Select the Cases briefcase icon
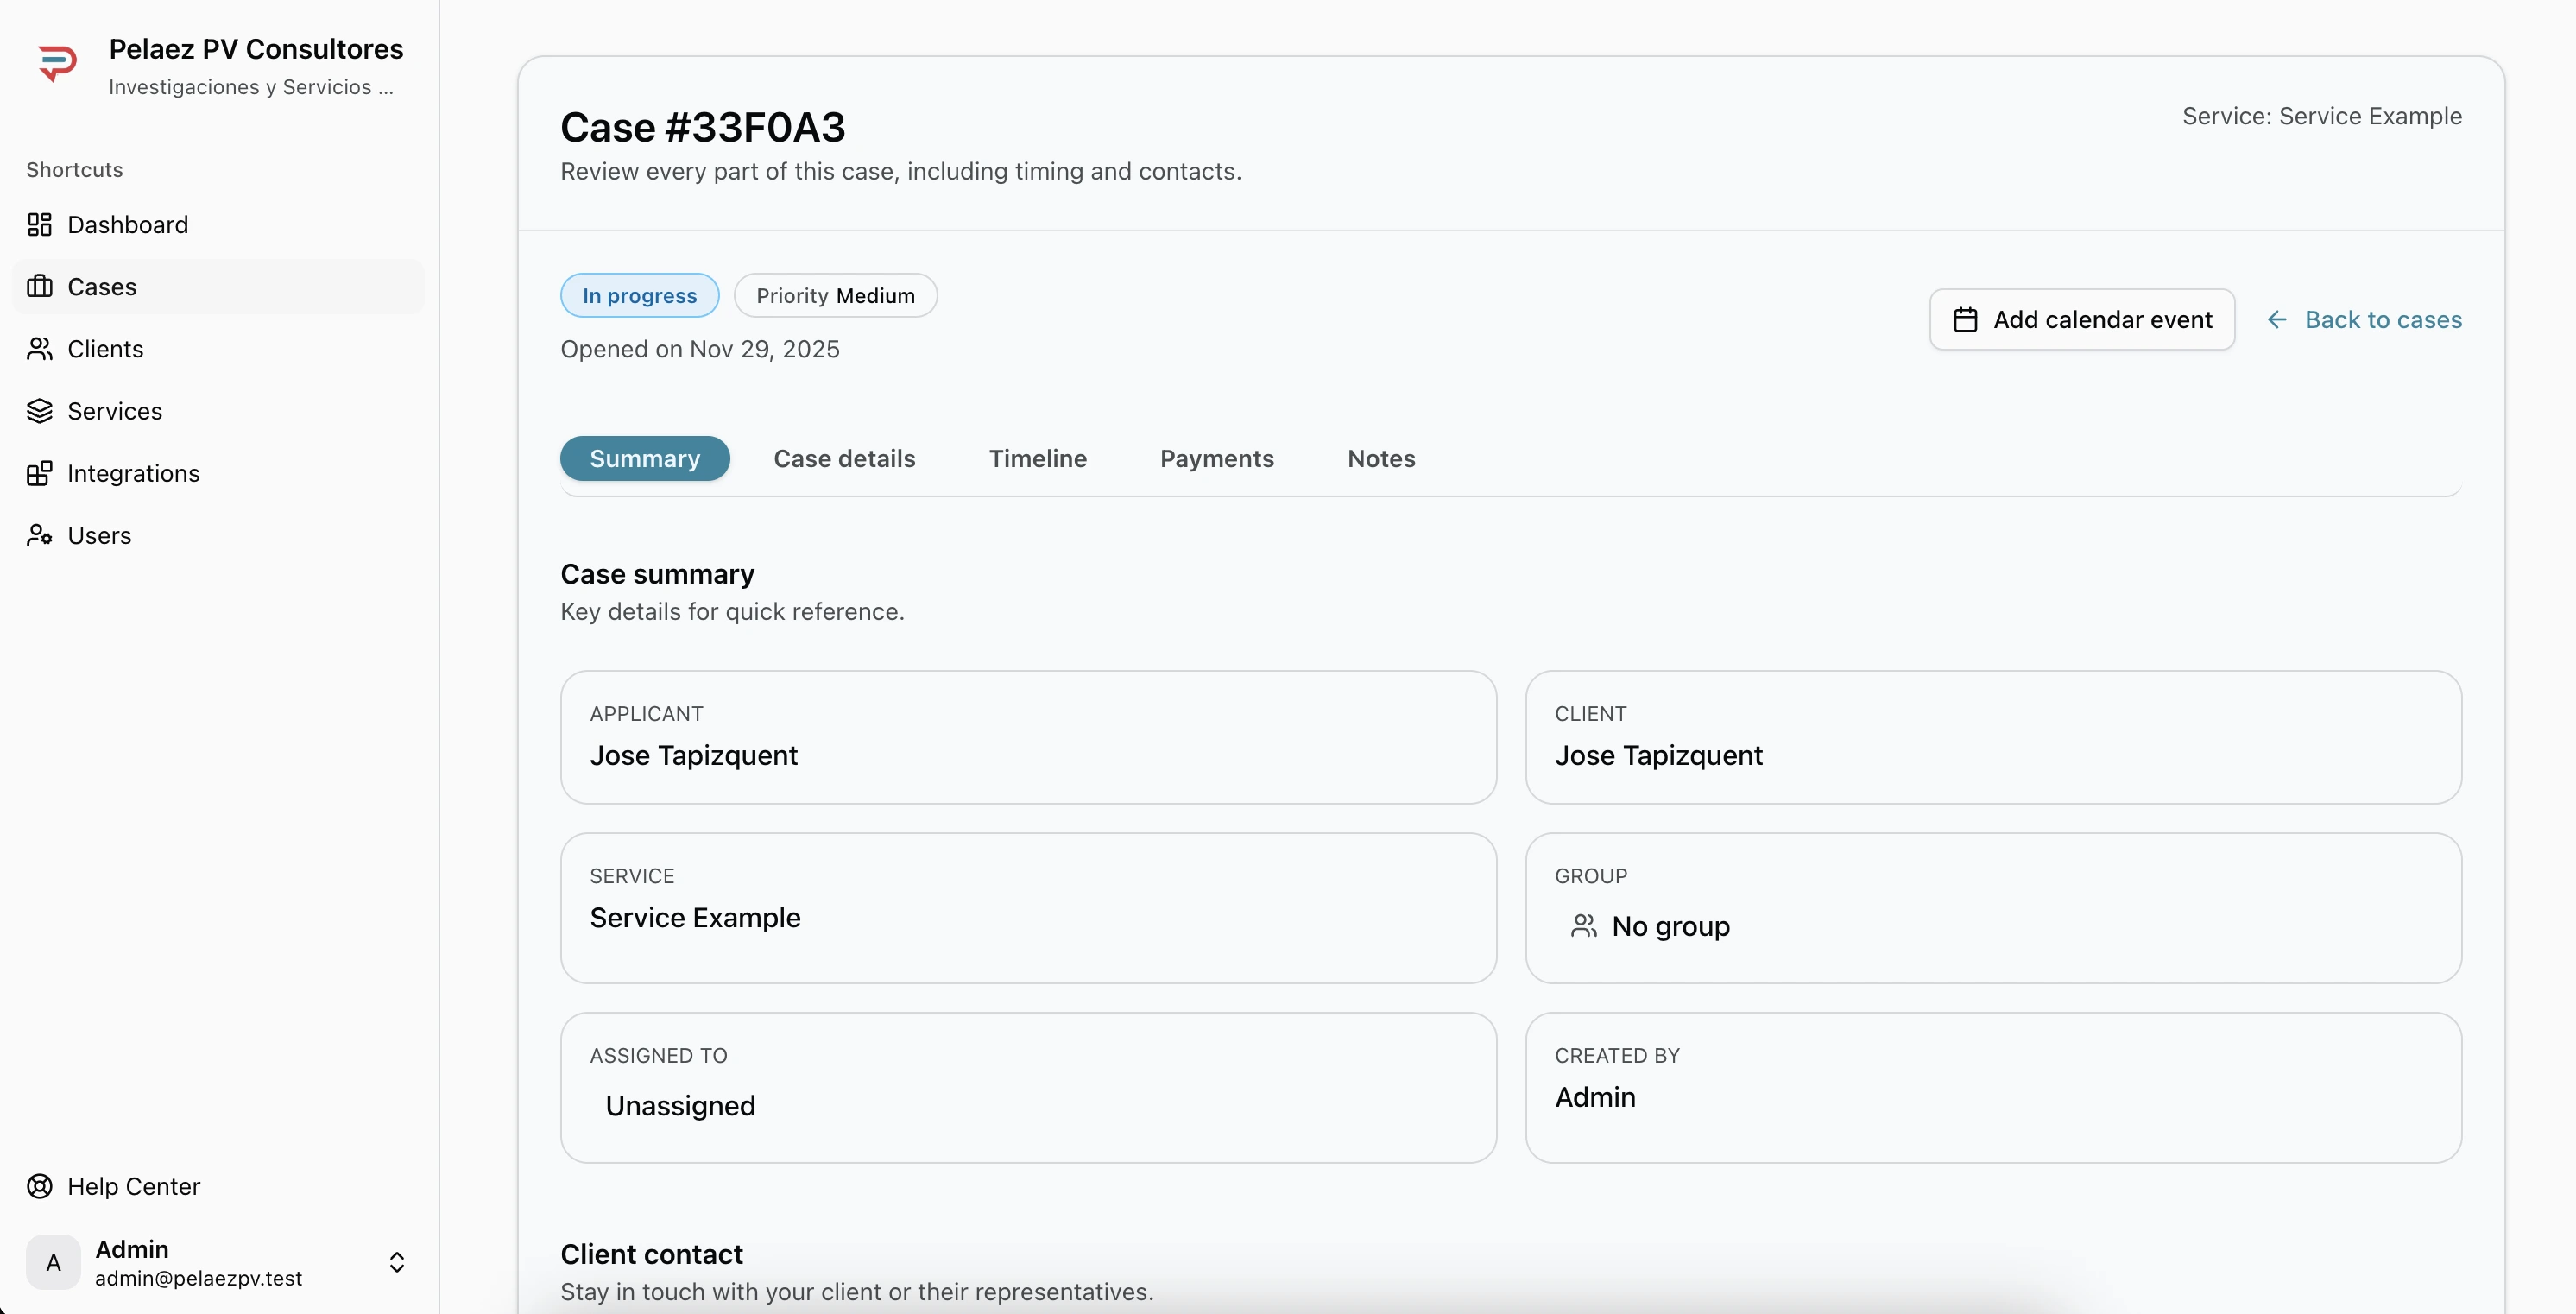Screen dimensions: 2576x1314 [40, 287]
